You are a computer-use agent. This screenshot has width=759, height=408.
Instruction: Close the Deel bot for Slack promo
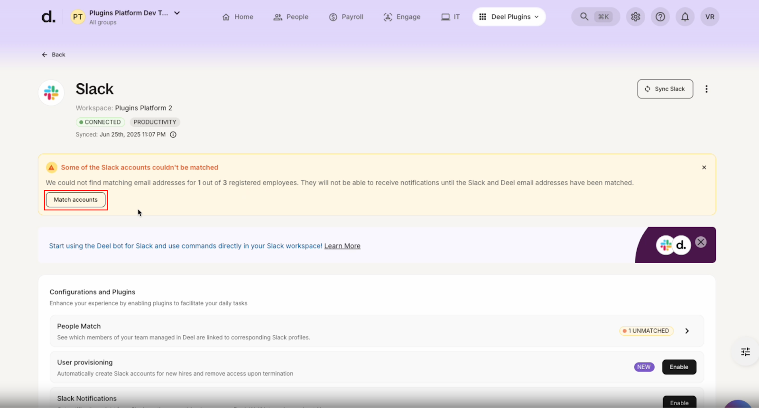(701, 242)
